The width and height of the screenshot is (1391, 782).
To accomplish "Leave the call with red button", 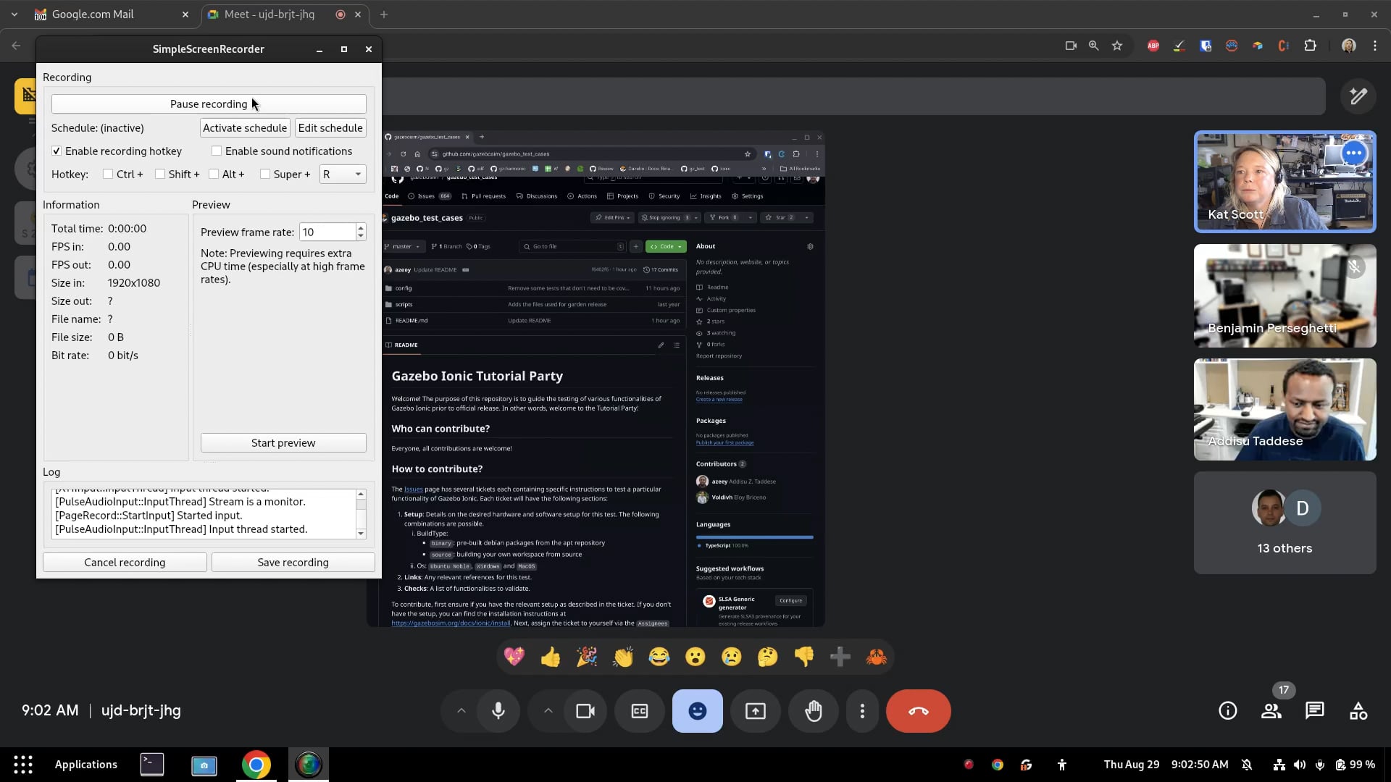I will 919,711.
